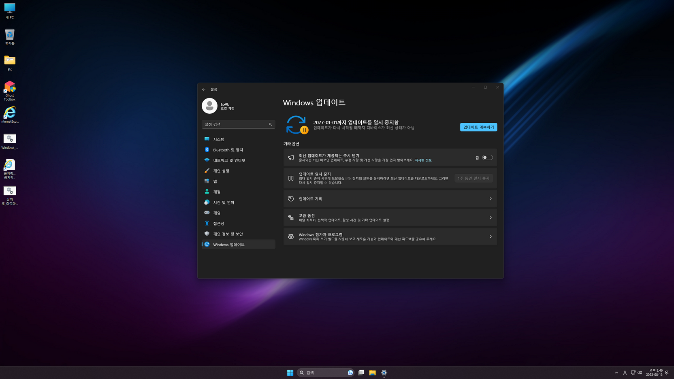Click the search magnifier in 설정 검색

click(x=270, y=124)
